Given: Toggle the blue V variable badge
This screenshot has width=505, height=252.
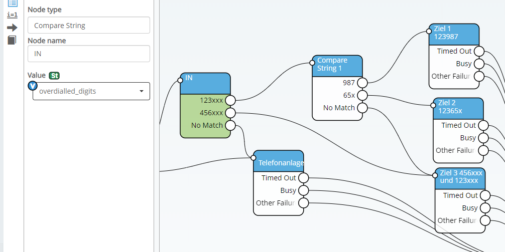Looking at the screenshot, I should tap(33, 86).
